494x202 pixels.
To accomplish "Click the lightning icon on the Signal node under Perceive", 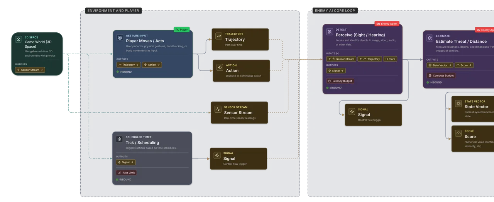I will (x=352, y=112).
